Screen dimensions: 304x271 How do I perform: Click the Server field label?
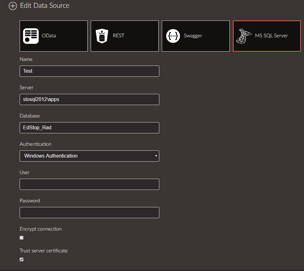(27, 88)
